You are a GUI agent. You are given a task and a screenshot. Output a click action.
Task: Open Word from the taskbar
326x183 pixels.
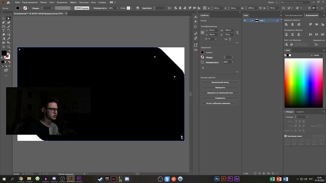(x=285, y=179)
